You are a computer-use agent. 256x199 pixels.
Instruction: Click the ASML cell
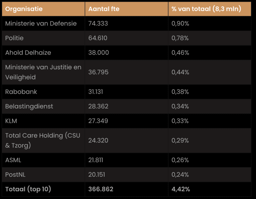coord(13,160)
